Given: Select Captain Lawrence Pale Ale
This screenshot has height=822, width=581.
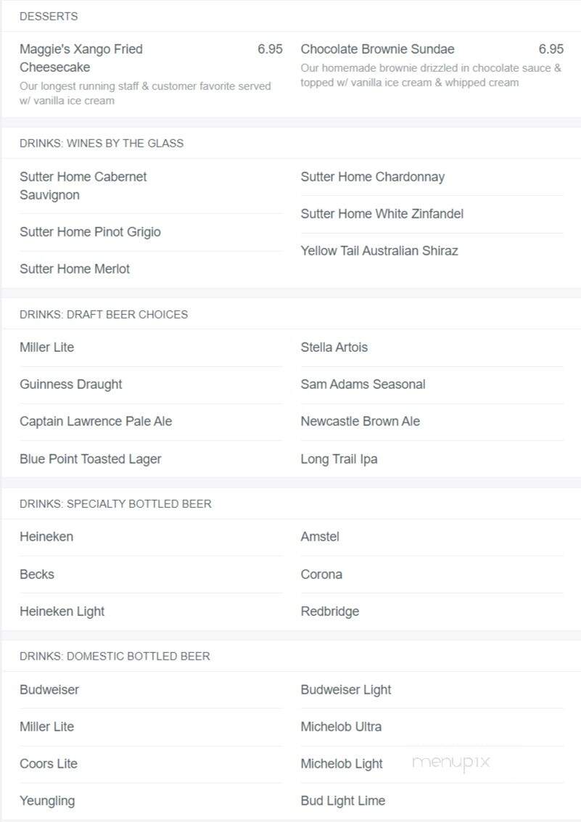Looking at the screenshot, I should (x=96, y=421).
